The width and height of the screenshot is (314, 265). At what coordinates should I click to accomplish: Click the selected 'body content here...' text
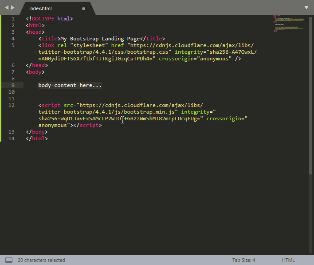coord(70,85)
